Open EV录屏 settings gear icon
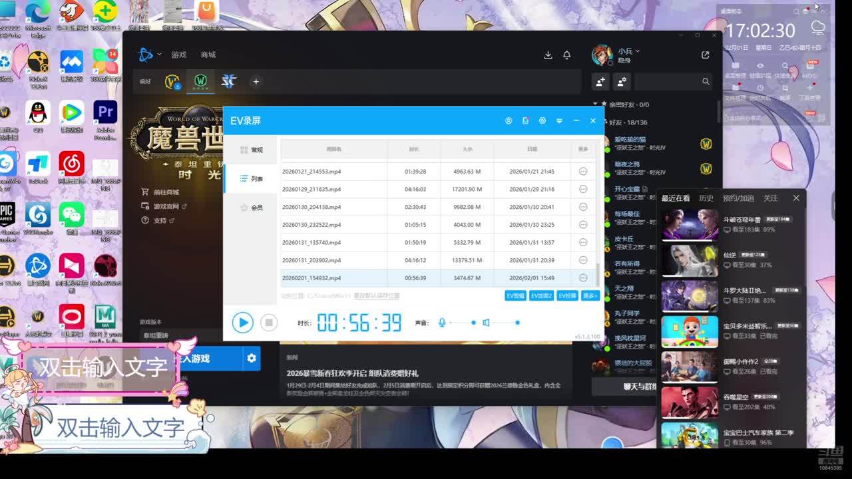 coord(542,121)
